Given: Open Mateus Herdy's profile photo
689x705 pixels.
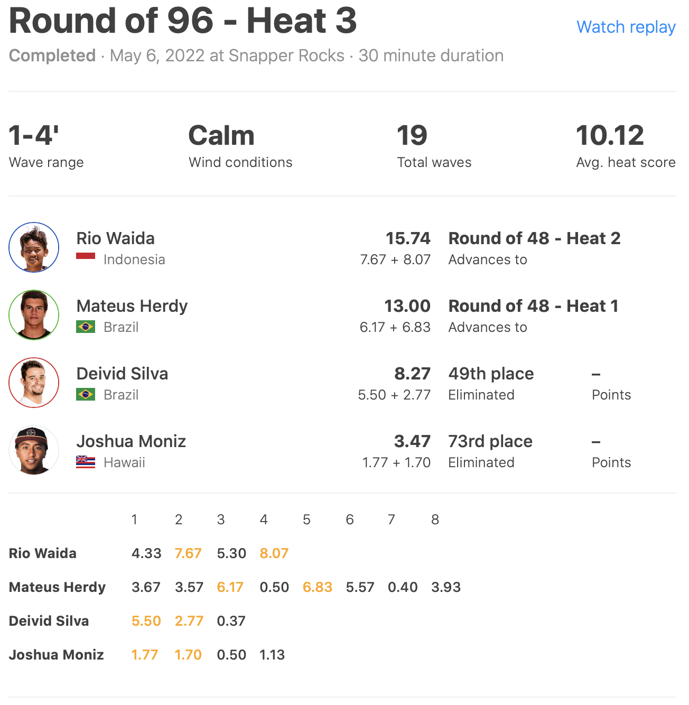Looking at the screenshot, I should pyautogui.click(x=34, y=315).
